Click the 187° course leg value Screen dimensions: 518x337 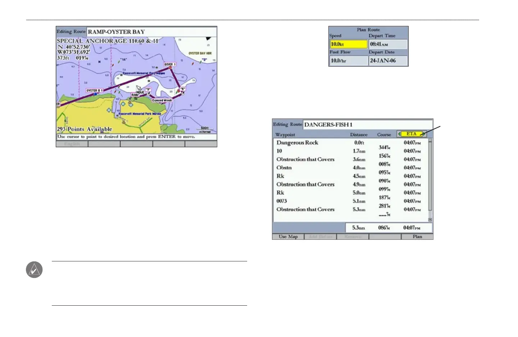[384, 197]
